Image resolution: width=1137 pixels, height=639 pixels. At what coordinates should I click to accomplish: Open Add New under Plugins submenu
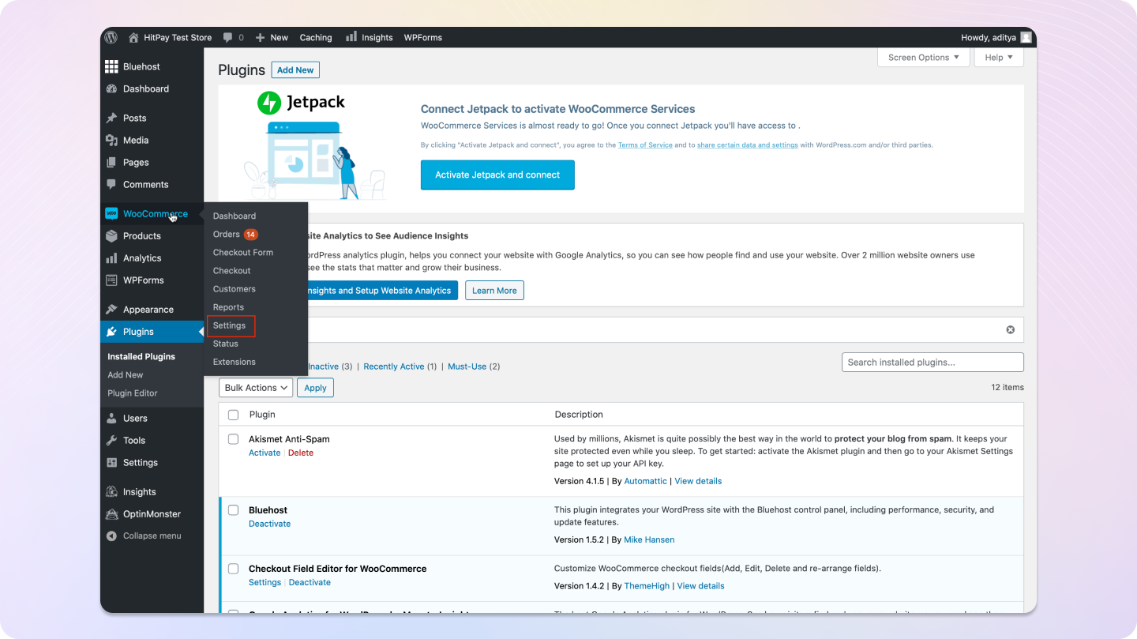(x=126, y=374)
